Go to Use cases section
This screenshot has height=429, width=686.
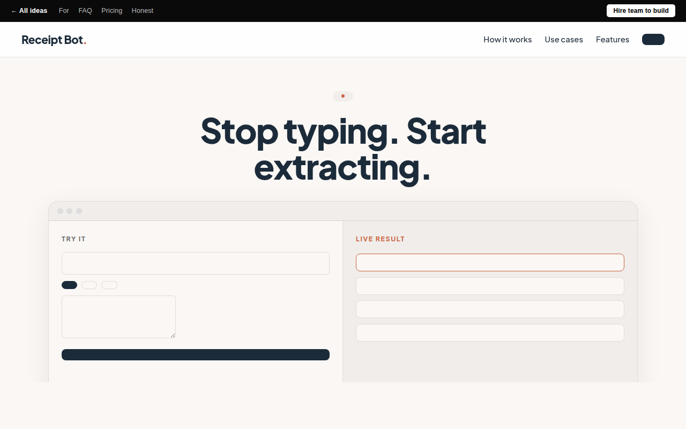pyautogui.click(x=564, y=40)
